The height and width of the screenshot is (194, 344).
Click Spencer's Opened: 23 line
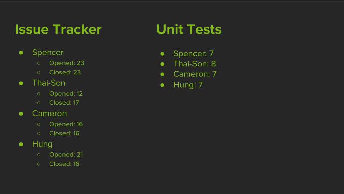click(67, 63)
